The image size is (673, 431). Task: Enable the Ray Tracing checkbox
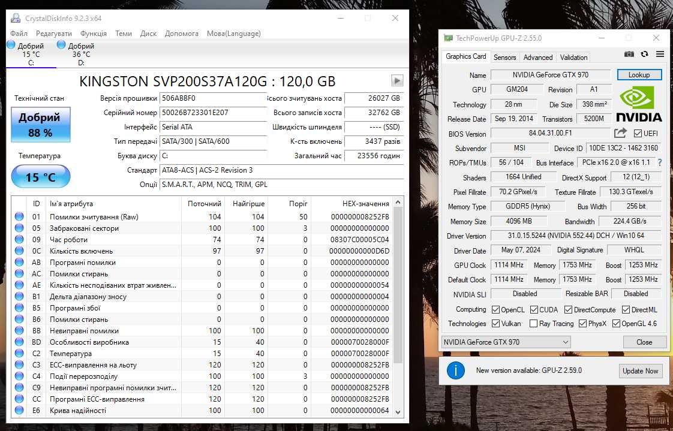(533, 323)
